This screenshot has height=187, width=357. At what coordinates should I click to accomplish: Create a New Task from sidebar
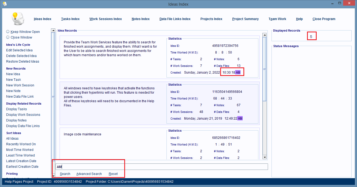click(14, 80)
